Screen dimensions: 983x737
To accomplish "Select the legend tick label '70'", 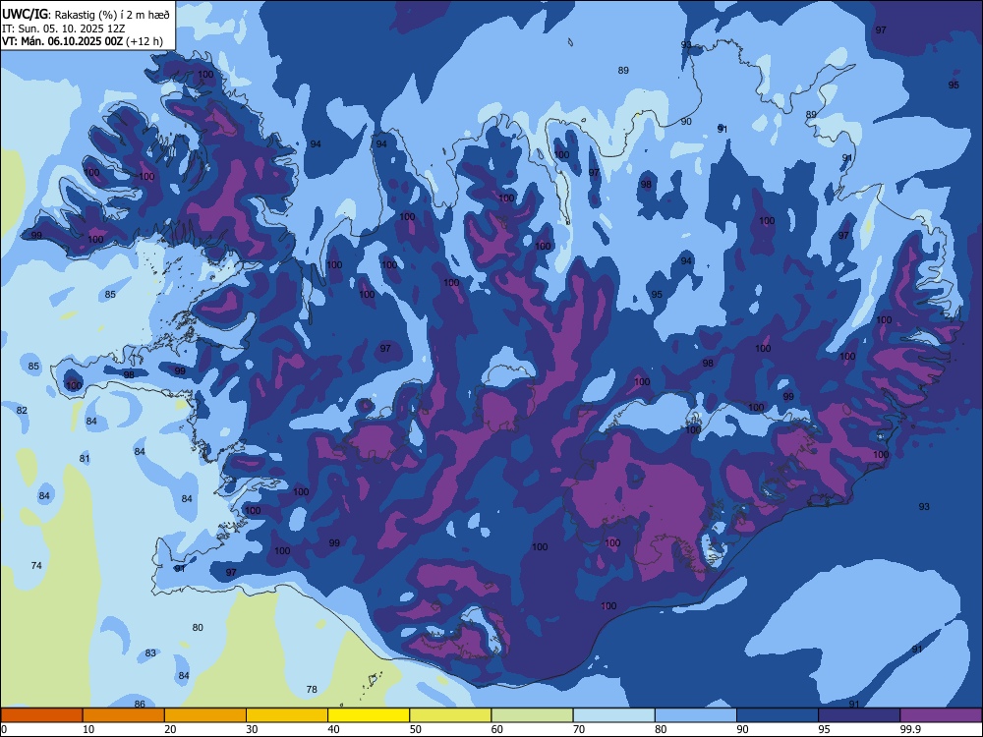I will click(x=579, y=729).
